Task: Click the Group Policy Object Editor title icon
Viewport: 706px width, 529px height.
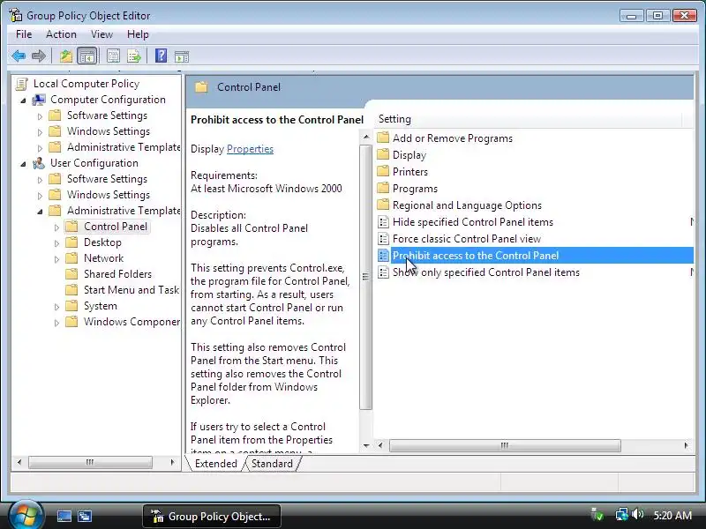Action: pos(15,15)
